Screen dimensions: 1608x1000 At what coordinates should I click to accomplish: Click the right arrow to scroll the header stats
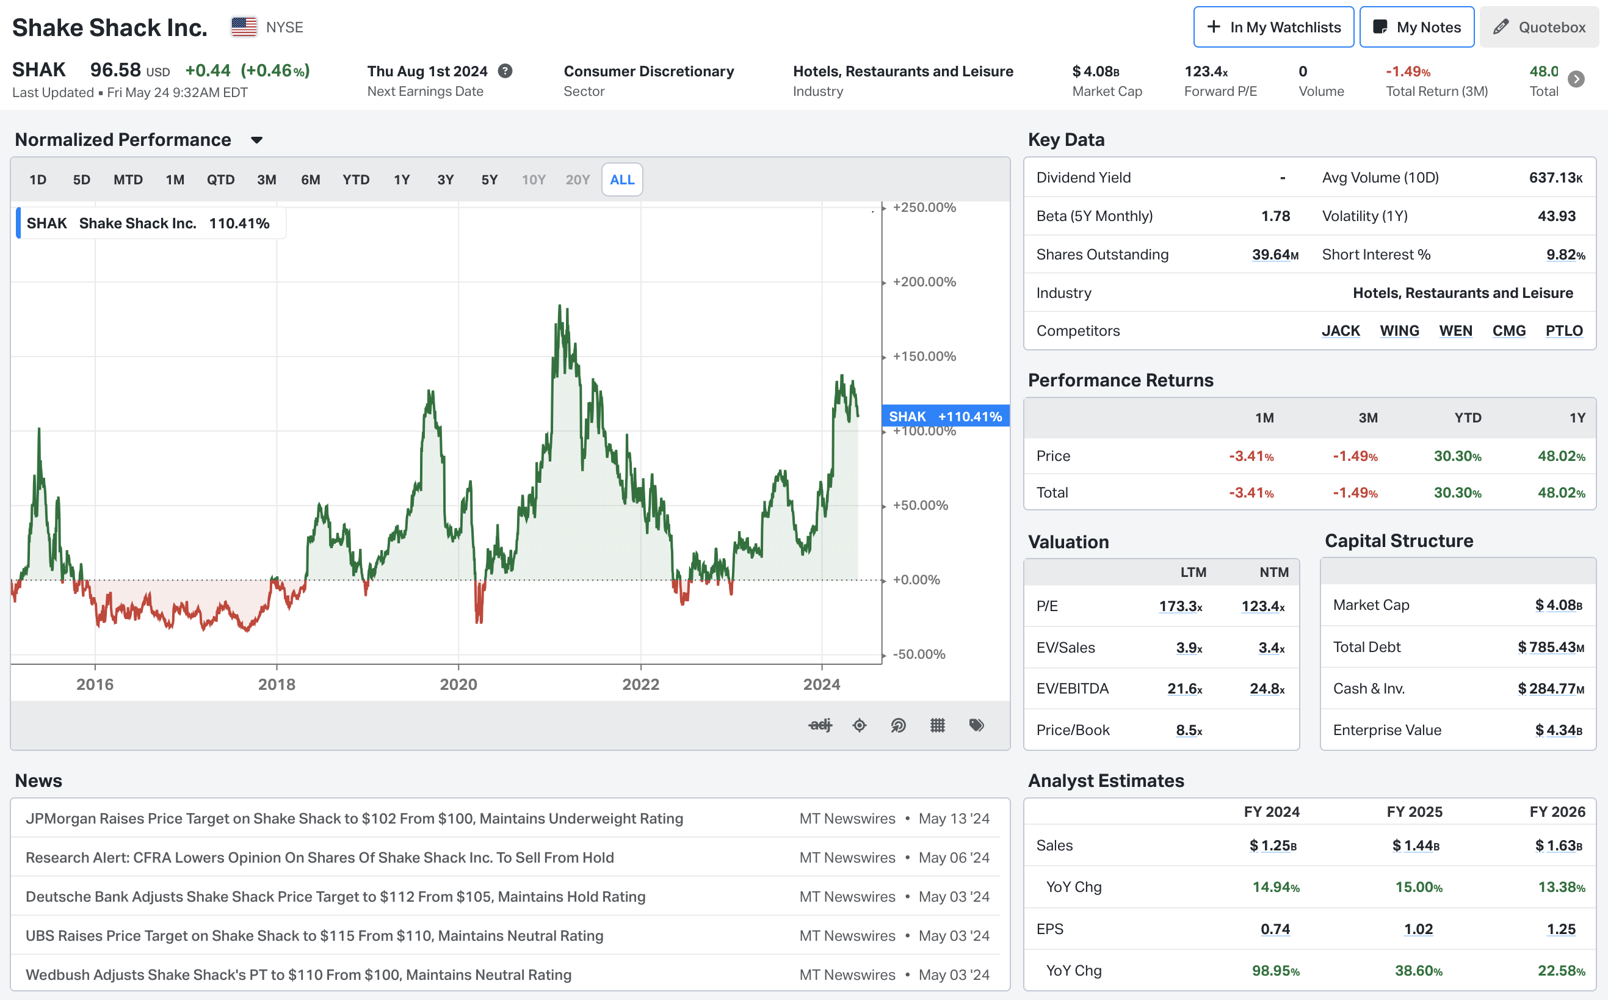click(1576, 79)
